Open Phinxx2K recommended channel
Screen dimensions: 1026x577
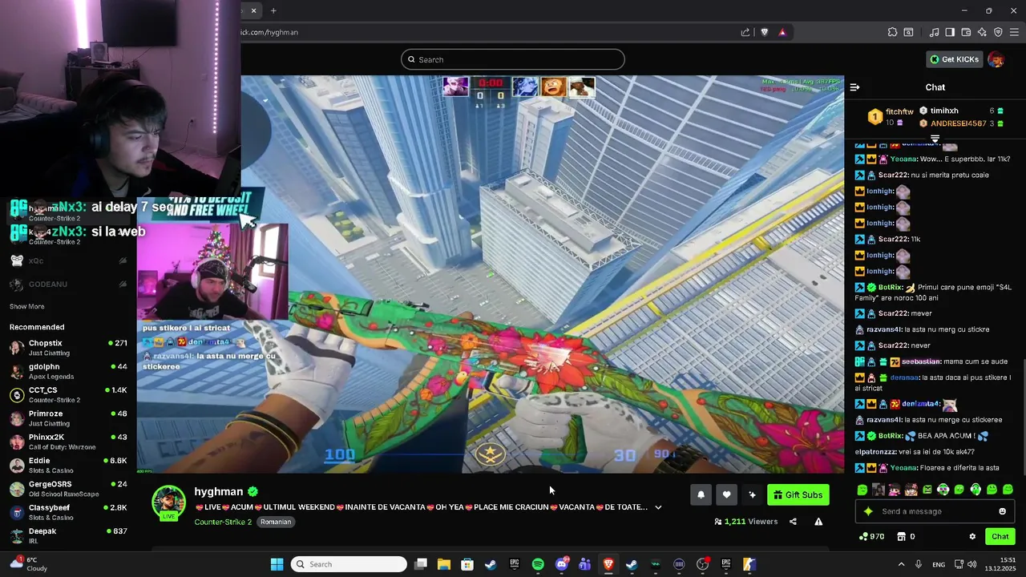[x=68, y=442]
